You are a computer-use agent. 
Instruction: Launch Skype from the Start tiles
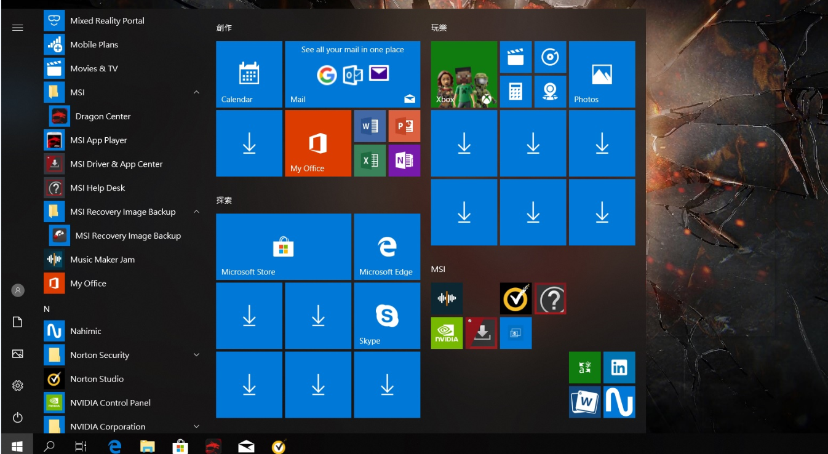coord(387,316)
